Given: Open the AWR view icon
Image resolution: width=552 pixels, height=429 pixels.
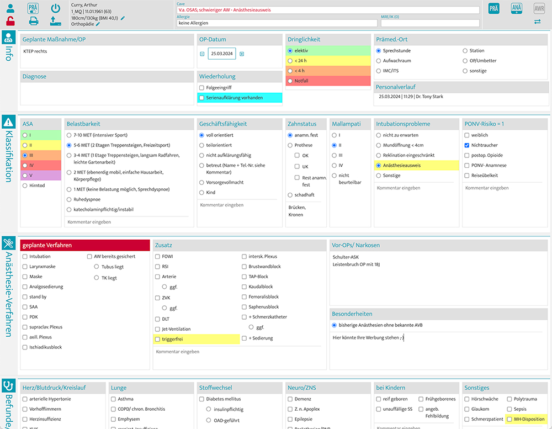Looking at the screenshot, I should pyautogui.click(x=539, y=8).
